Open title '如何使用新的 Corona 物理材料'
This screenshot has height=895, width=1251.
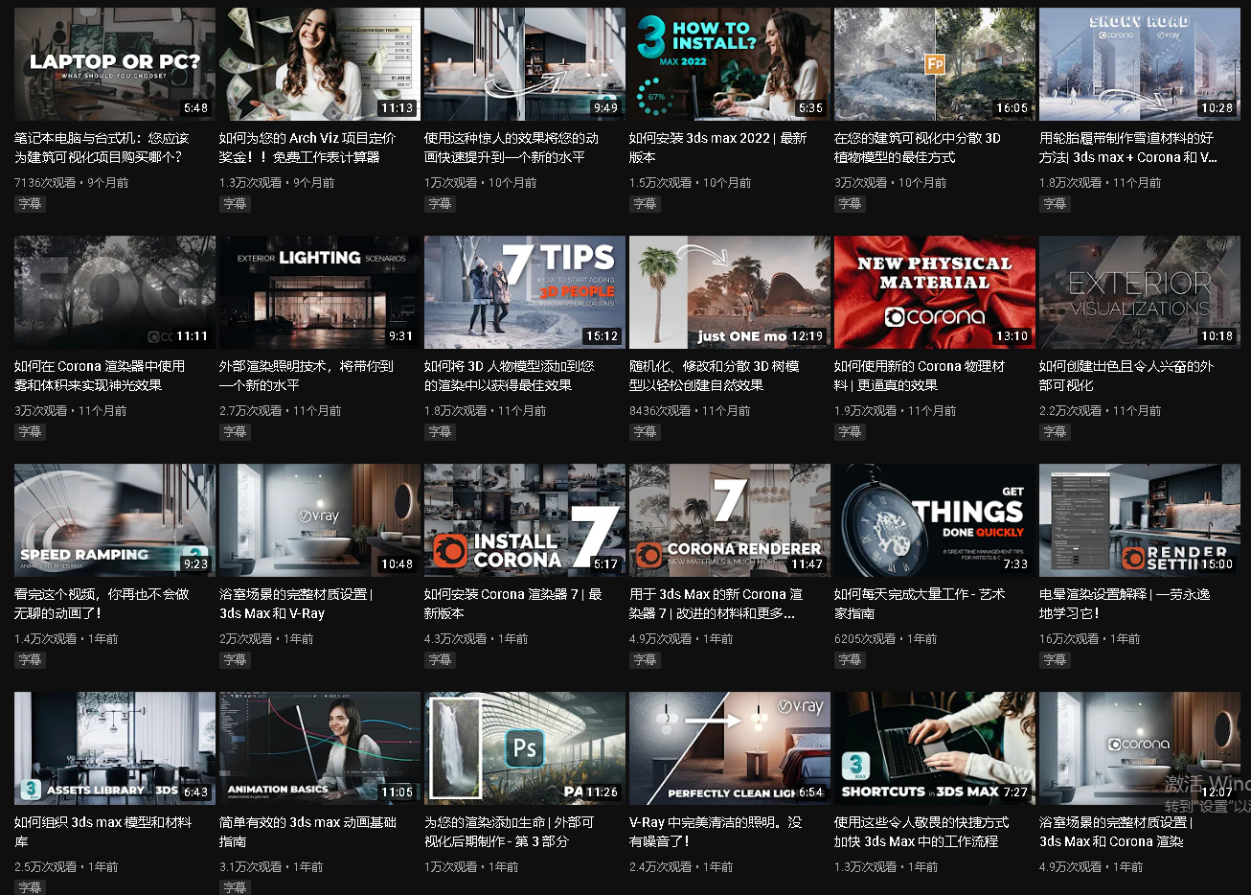click(x=920, y=376)
